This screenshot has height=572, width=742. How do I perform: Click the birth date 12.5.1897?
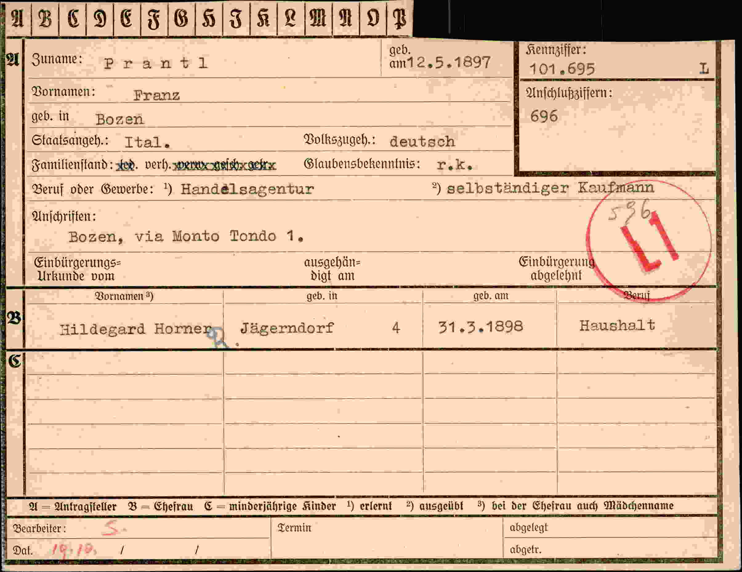point(449,62)
